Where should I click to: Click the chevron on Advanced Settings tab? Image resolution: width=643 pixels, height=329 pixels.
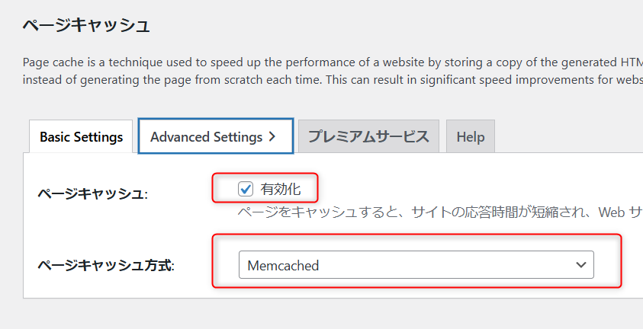point(272,137)
